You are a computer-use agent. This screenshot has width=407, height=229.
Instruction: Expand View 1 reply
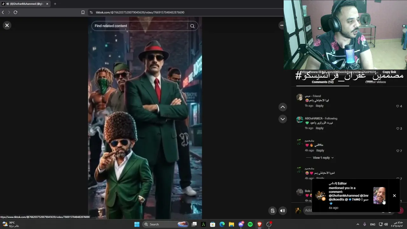[x=323, y=158]
